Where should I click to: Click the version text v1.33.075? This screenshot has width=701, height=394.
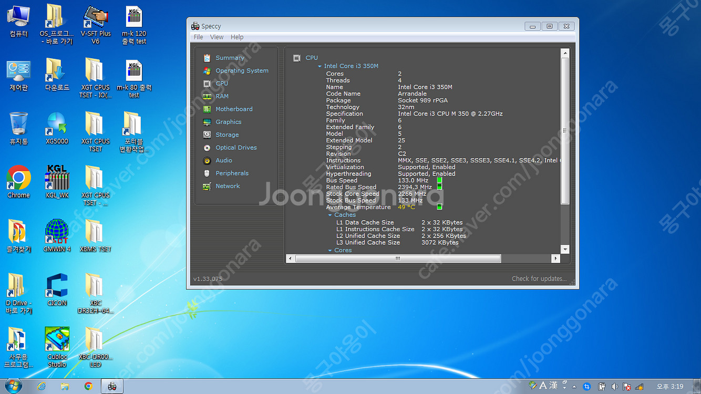(x=208, y=279)
